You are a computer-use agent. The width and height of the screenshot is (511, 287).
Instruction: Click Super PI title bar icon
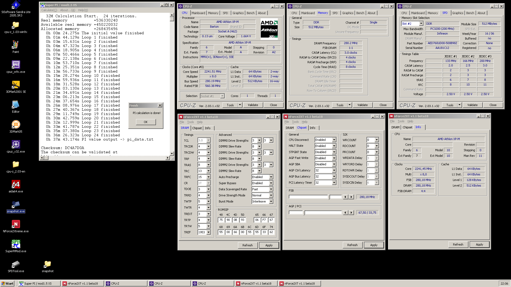[42, 5]
